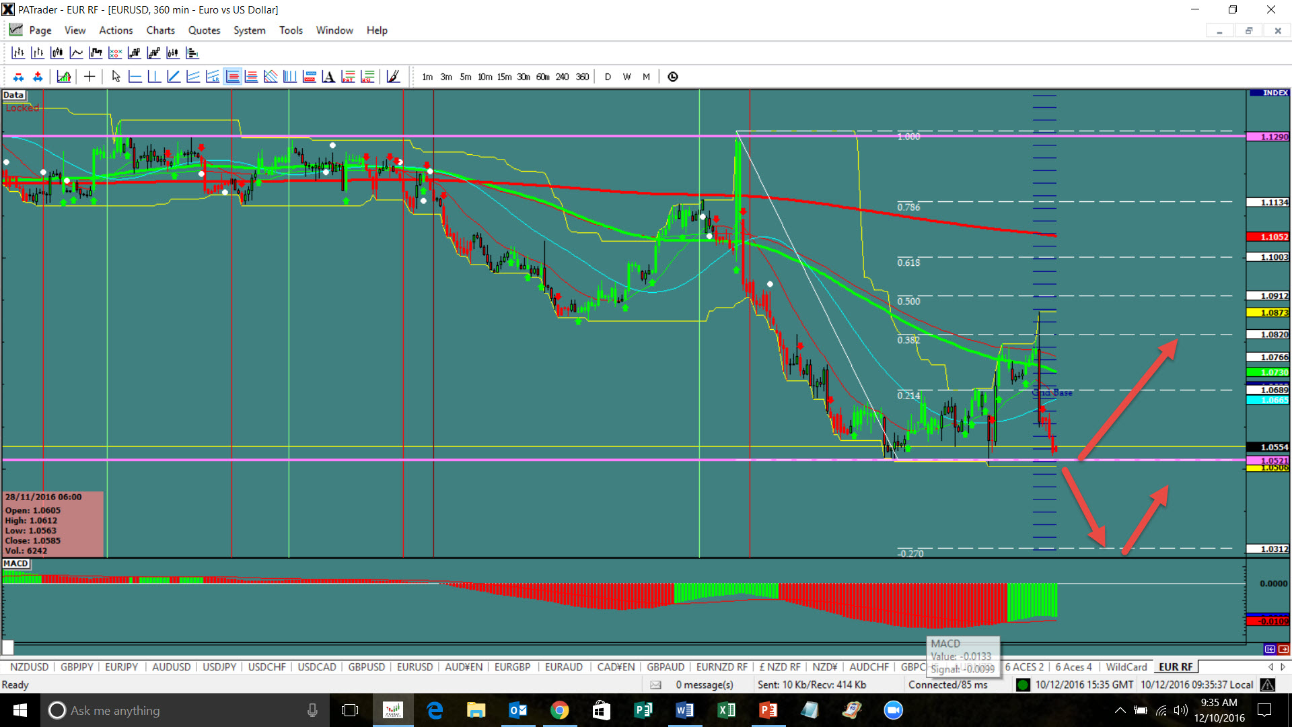The height and width of the screenshot is (727, 1292).
Task: Choose the vertical time zones tool
Action: 290,77
